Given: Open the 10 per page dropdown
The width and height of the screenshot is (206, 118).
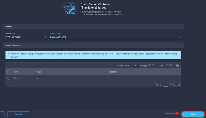Looking at the screenshot, I should [136, 66].
